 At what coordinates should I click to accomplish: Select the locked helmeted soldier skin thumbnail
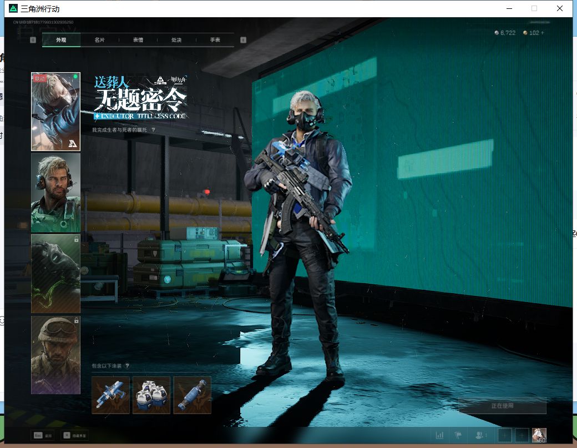55,355
